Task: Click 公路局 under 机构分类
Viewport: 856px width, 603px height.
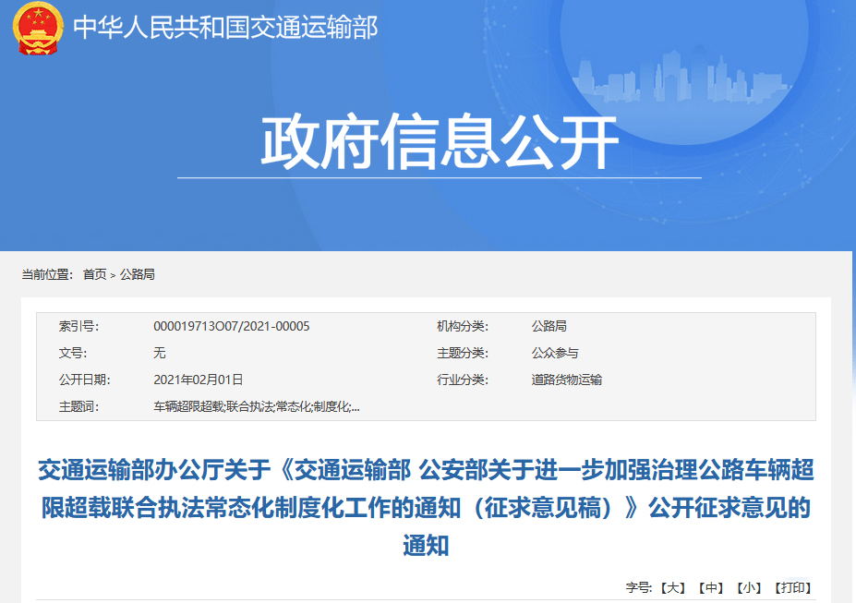Action: [549, 326]
